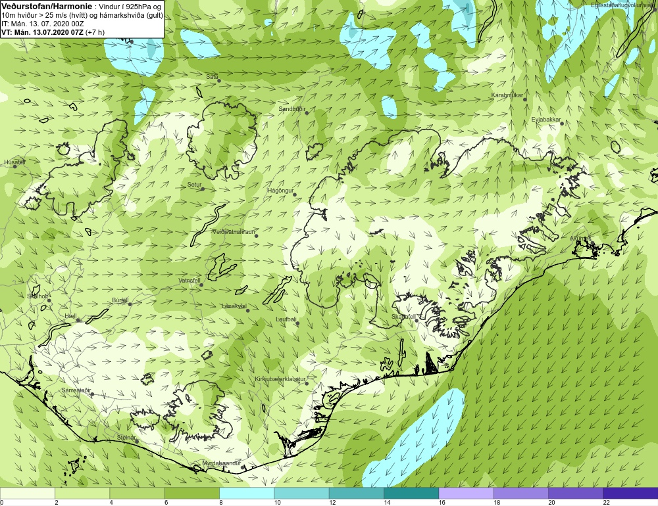Select the Skálholt station label
This screenshot has height=506, width=658.
(x=38, y=296)
